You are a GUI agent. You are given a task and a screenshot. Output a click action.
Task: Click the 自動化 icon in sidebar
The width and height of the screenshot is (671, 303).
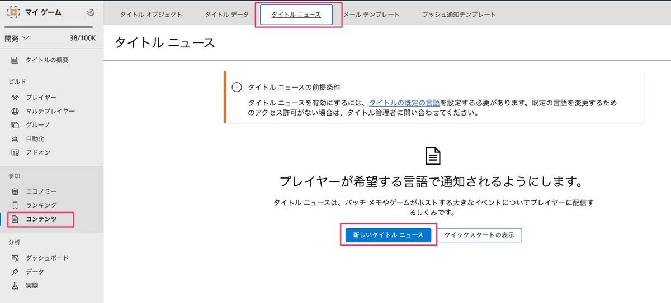(15, 139)
